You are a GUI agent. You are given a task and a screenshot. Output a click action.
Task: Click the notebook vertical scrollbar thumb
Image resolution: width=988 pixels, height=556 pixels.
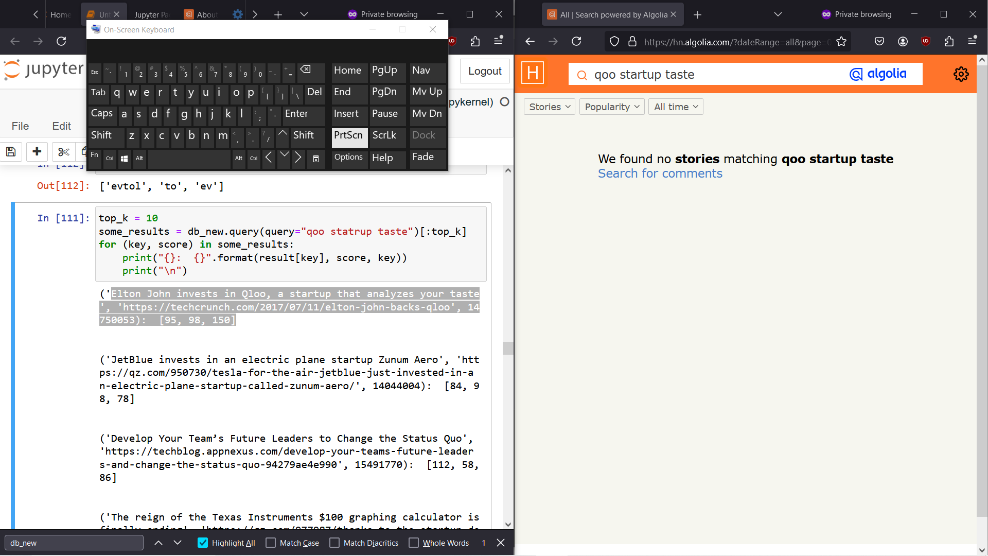tap(508, 348)
